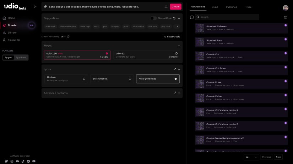The height and width of the screenshot is (164, 293).
Task: Switch playlists filter to By you
Action: click(9, 58)
